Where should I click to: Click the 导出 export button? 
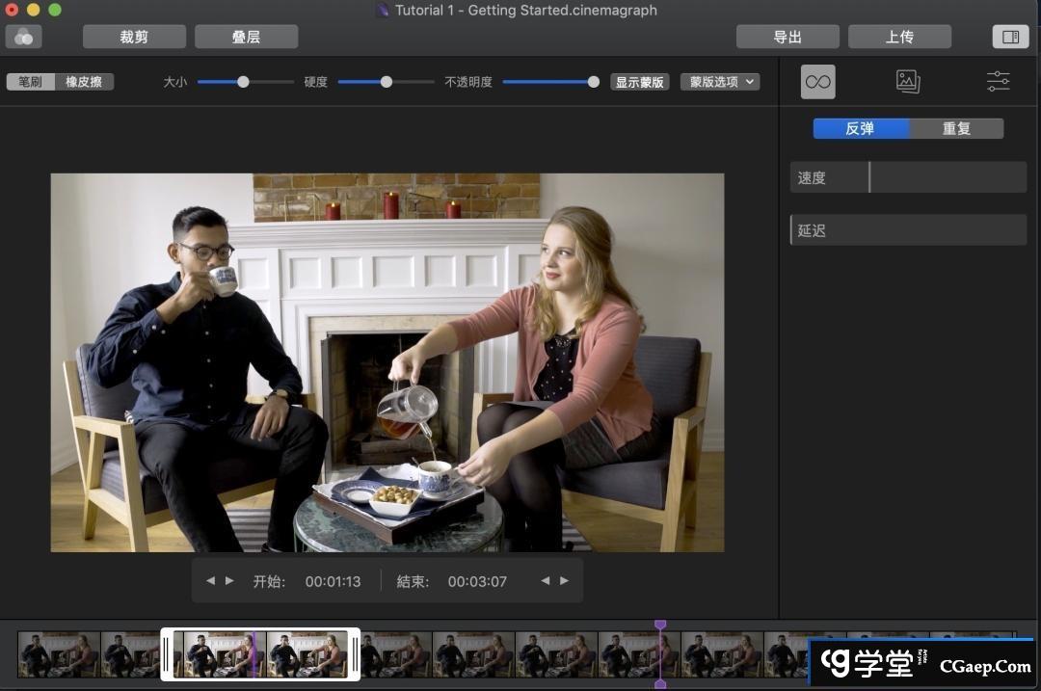(787, 37)
